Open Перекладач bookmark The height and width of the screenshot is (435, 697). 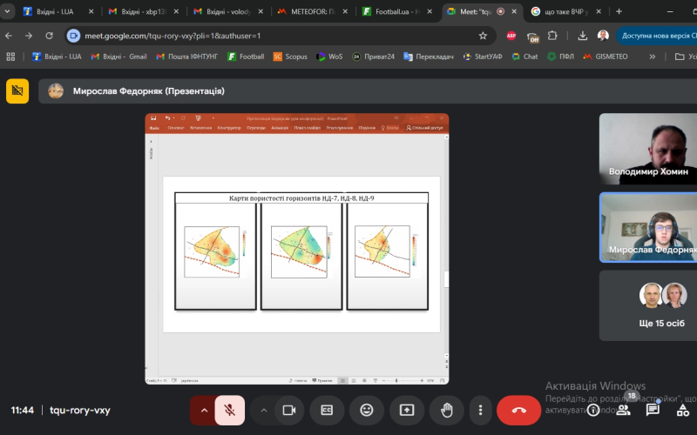(x=428, y=57)
